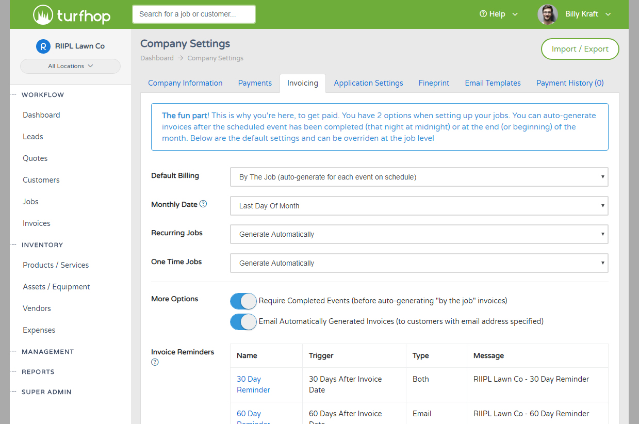Switch to the Email Templates tab

[x=493, y=83]
